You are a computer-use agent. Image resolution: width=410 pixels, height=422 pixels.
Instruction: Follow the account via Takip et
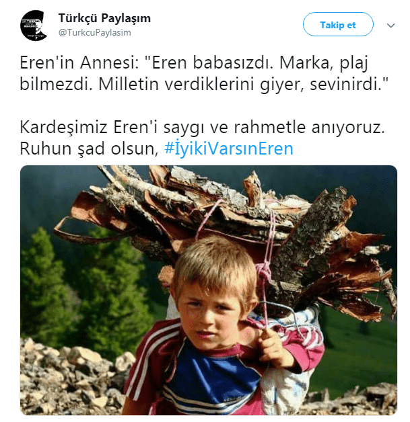338,24
